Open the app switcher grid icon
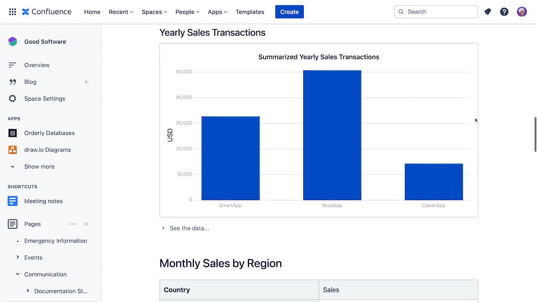537x302 pixels. point(13,12)
